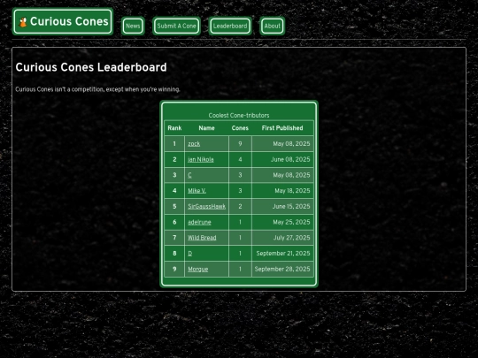Open Morgue's contributor page
Image resolution: width=478 pixels, height=358 pixels.
coord(198,269)
